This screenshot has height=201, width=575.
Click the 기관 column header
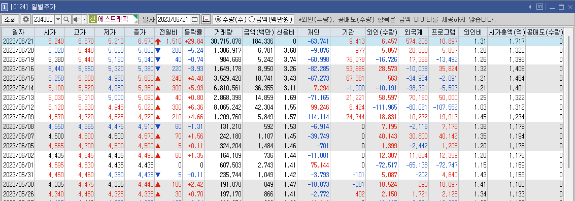[x=348, y=32]
